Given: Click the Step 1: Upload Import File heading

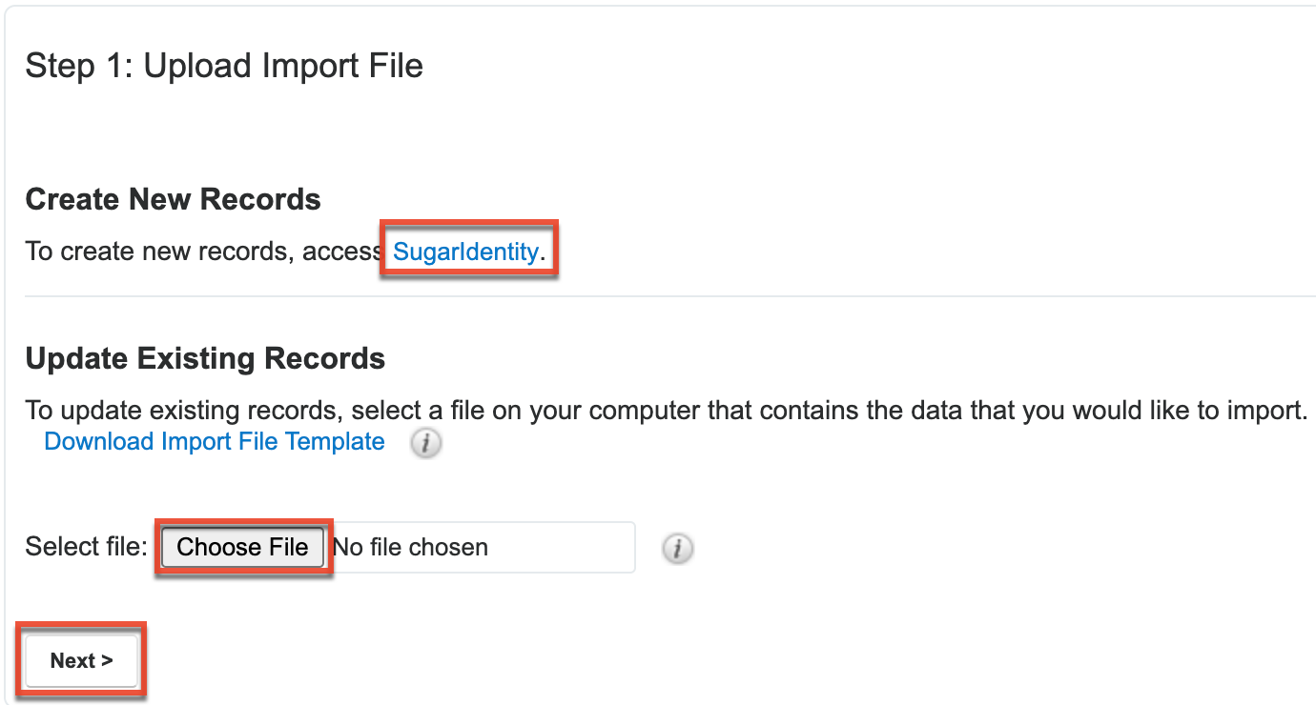Looking at the screenshot, I should [224, 65].
